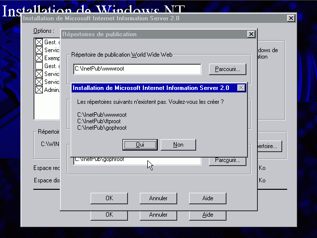
Task: Close the Répertoires de publication dialog
Action: pyautogui.click(x=251, y=34)
